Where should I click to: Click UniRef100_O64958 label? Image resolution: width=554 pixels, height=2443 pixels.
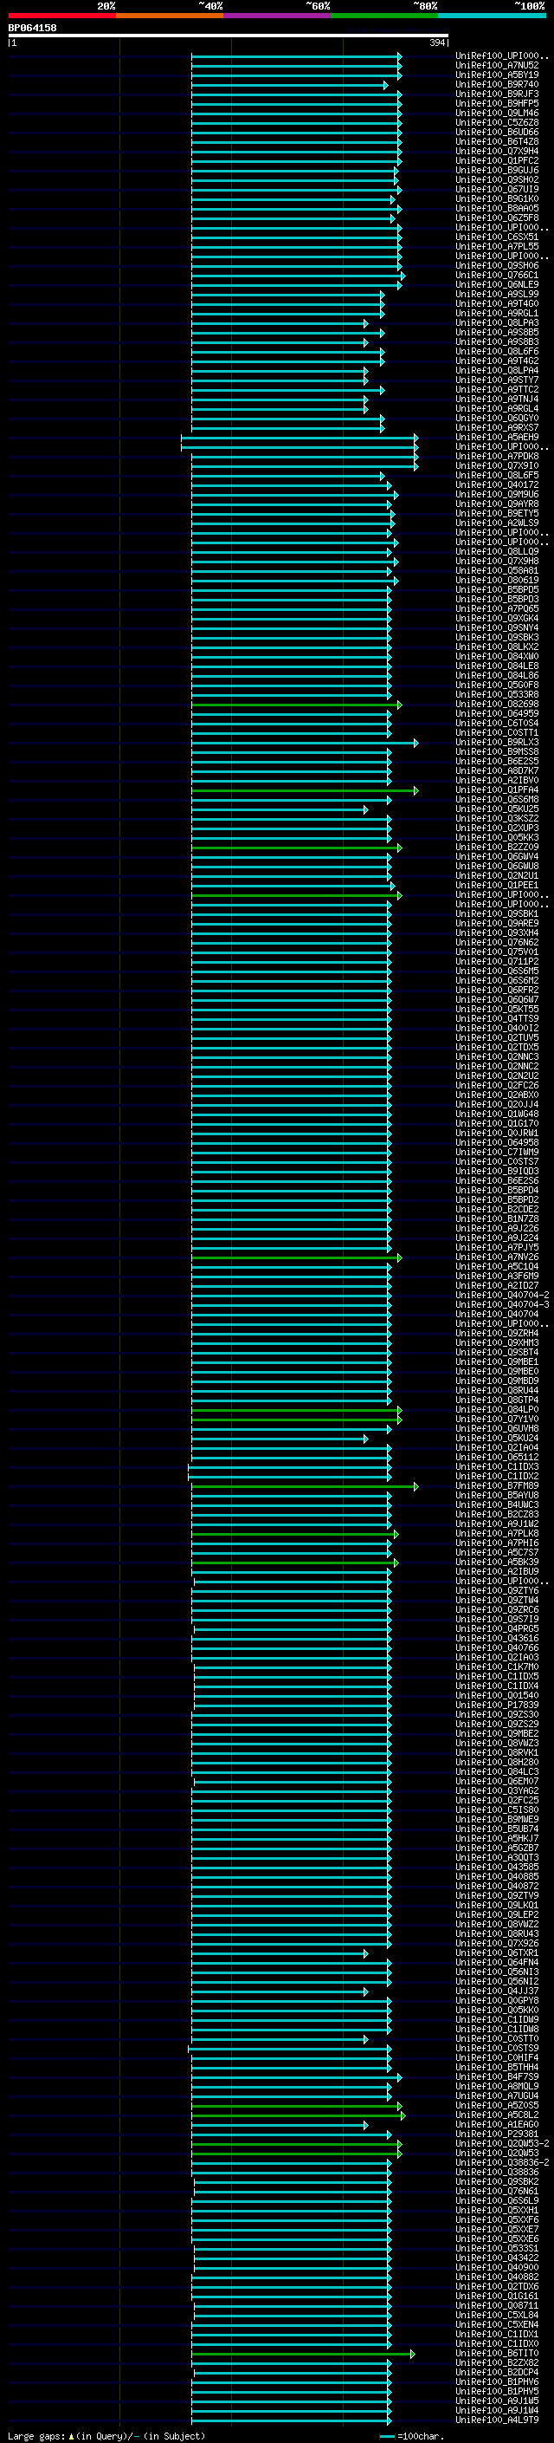pos(496,1143)
